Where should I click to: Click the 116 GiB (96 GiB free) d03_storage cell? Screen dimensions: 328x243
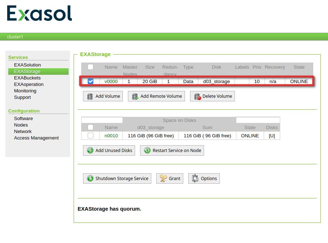151,136
